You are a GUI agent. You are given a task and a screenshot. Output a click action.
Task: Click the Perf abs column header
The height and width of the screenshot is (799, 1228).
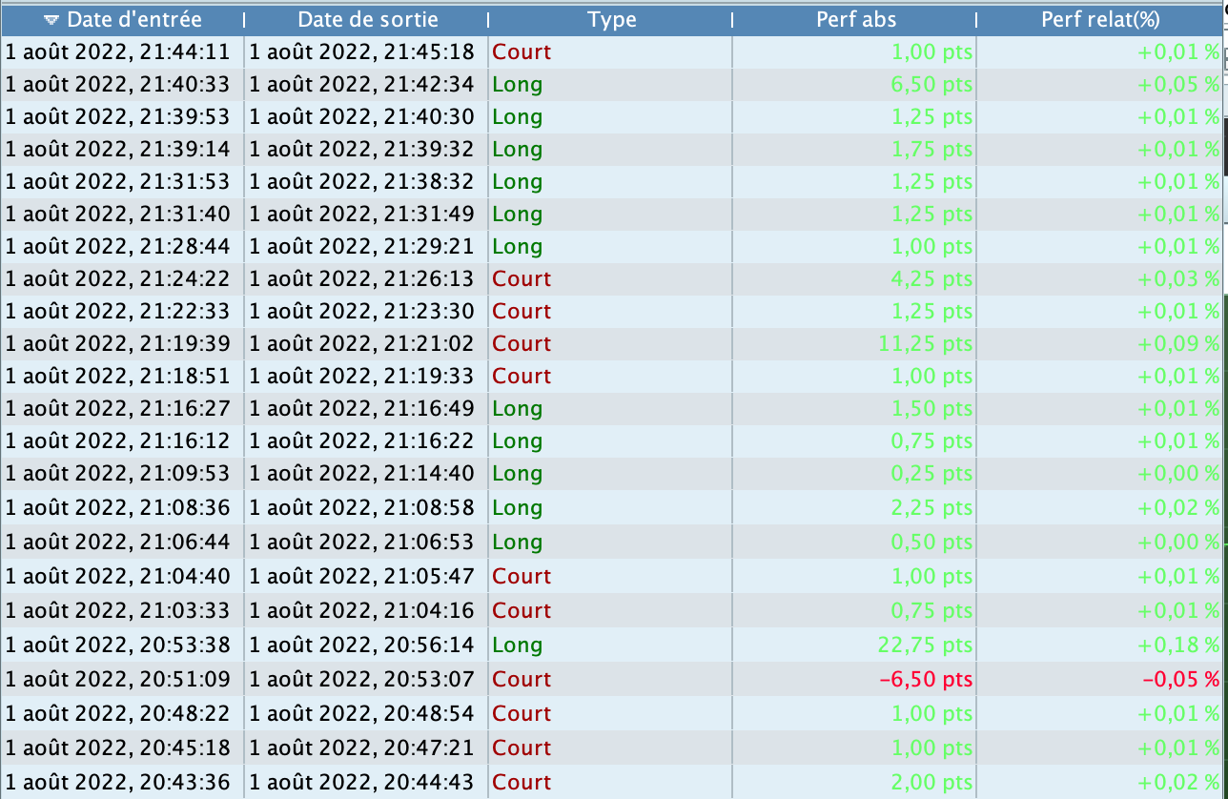click(x=856, y=20)
